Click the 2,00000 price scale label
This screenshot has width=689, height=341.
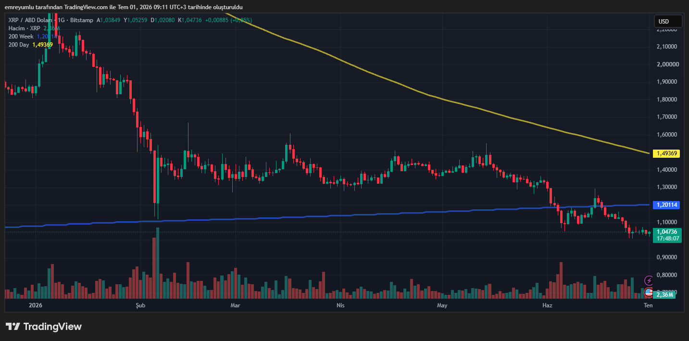pyautogui.click(x=667, y=64)
